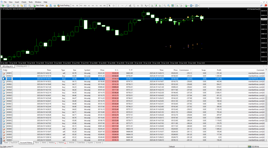The height and width of the screenshot is (148, 268).
Task: Sort history by Profit column header
Action: (x=219, y=70)
